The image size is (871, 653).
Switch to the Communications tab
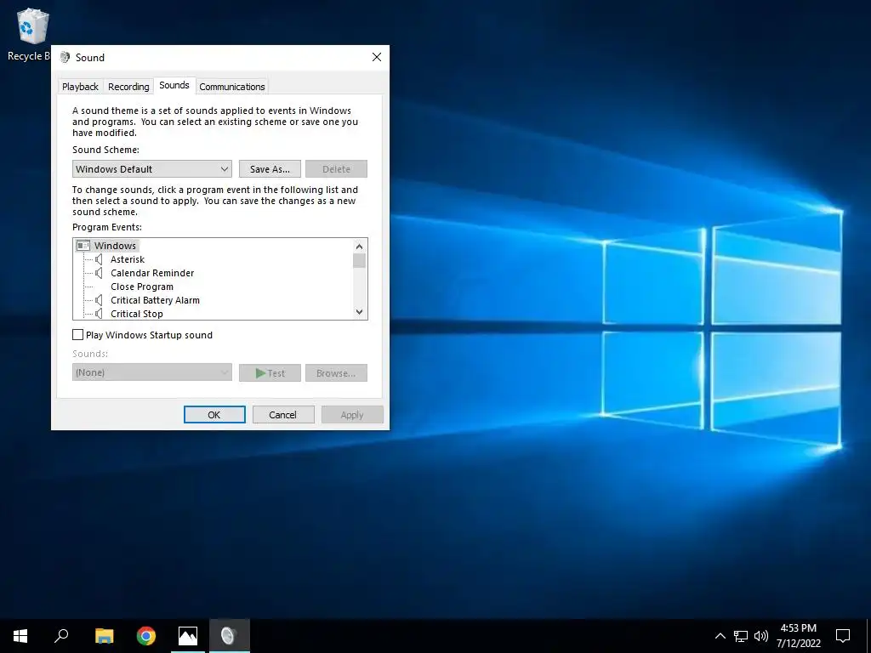point(232,87)
